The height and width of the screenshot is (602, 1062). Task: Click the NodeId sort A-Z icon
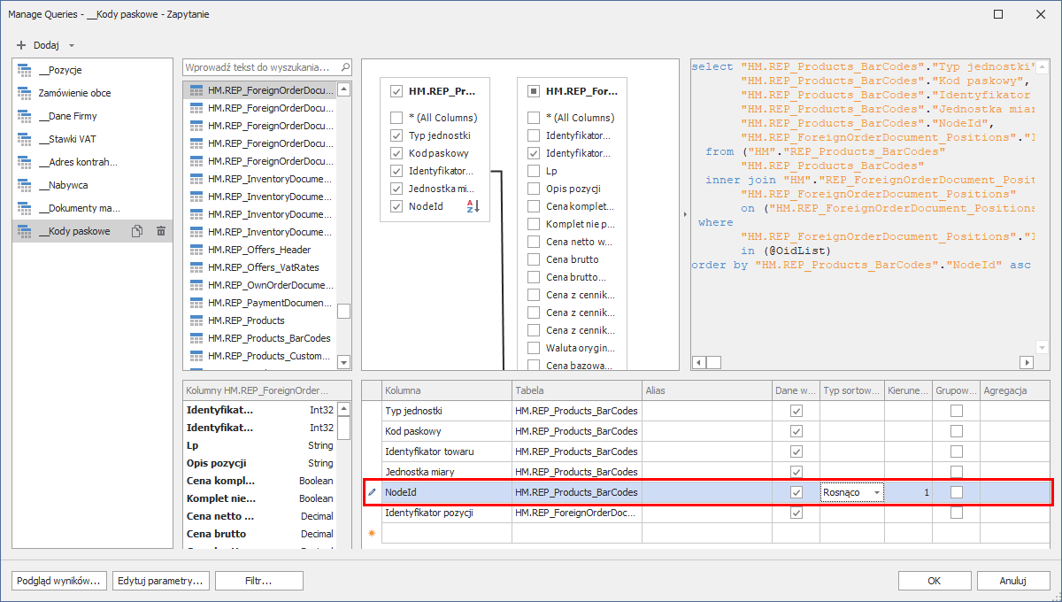pyautogui.click(x=473, y=206)
